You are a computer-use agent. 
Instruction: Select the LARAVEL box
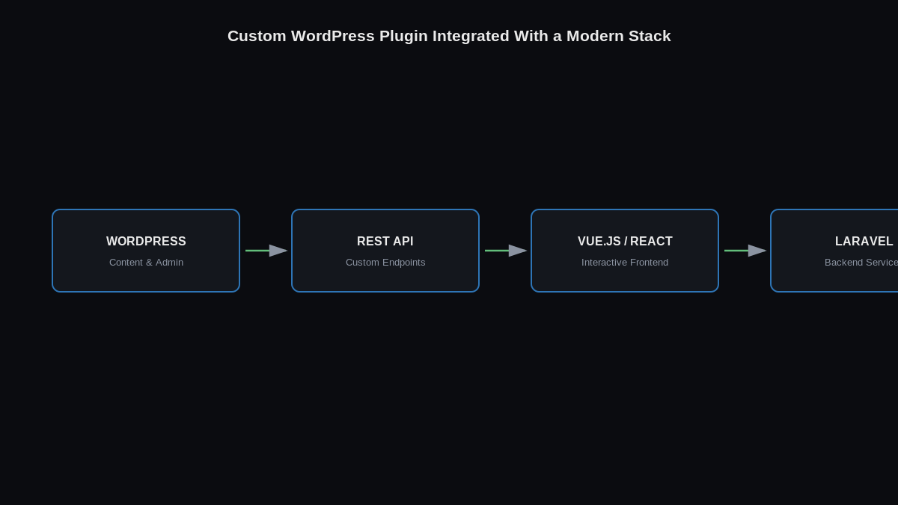tap(834, 251)
